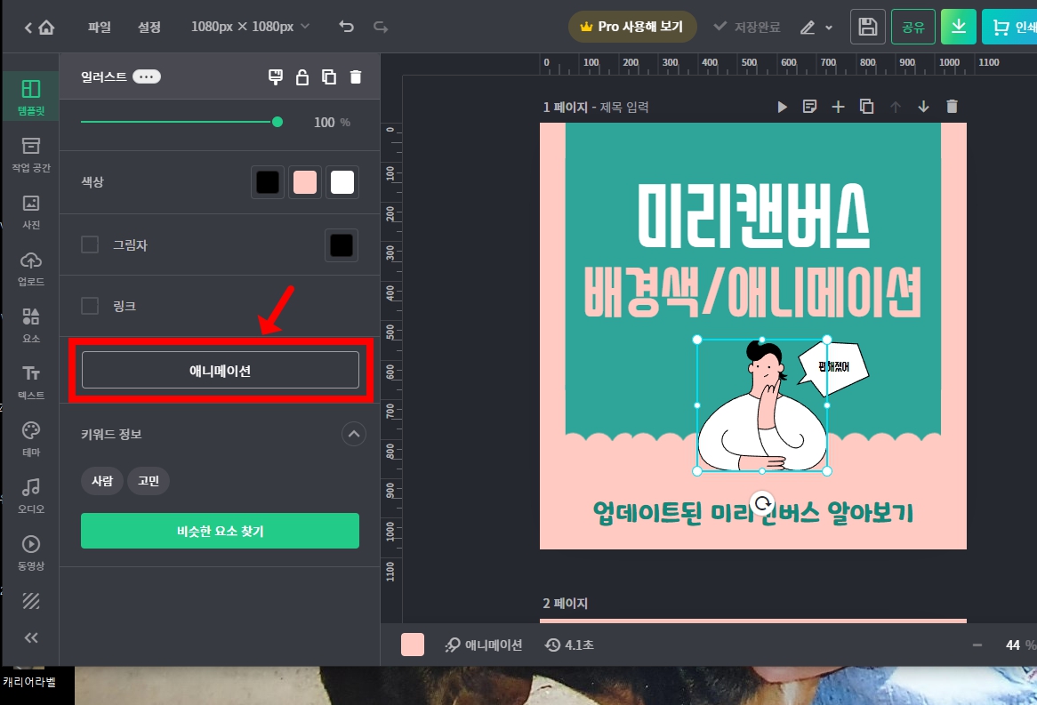Image resolution: width=1037 pixels, height=705 pixels.
Task: Enable the 그림자 shadow checkbox
Action: [x=89, y=244]
